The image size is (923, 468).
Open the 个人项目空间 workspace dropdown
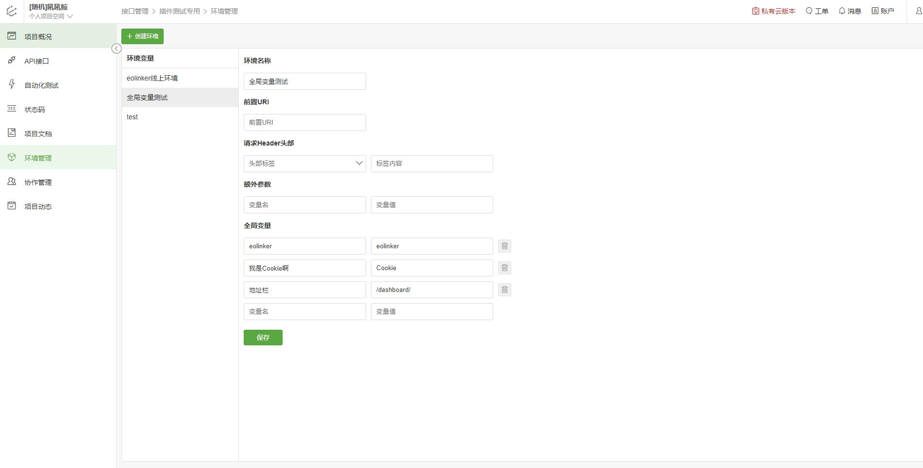pos(50,16)
